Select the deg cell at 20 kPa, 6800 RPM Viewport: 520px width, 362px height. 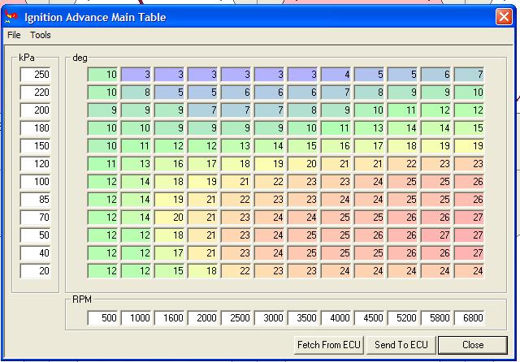[x=470, y=271]
